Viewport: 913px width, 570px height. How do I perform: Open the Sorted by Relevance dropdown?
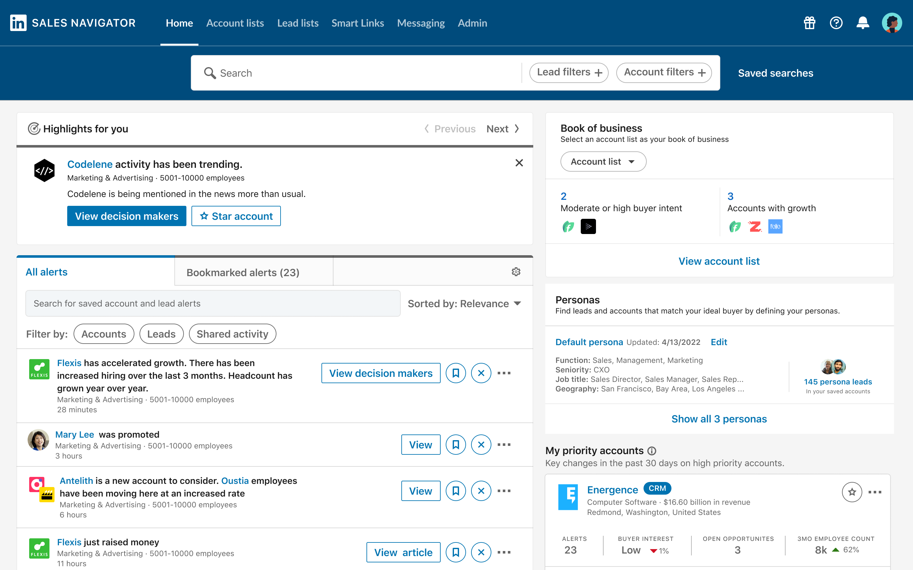click(x=464, y=303)
